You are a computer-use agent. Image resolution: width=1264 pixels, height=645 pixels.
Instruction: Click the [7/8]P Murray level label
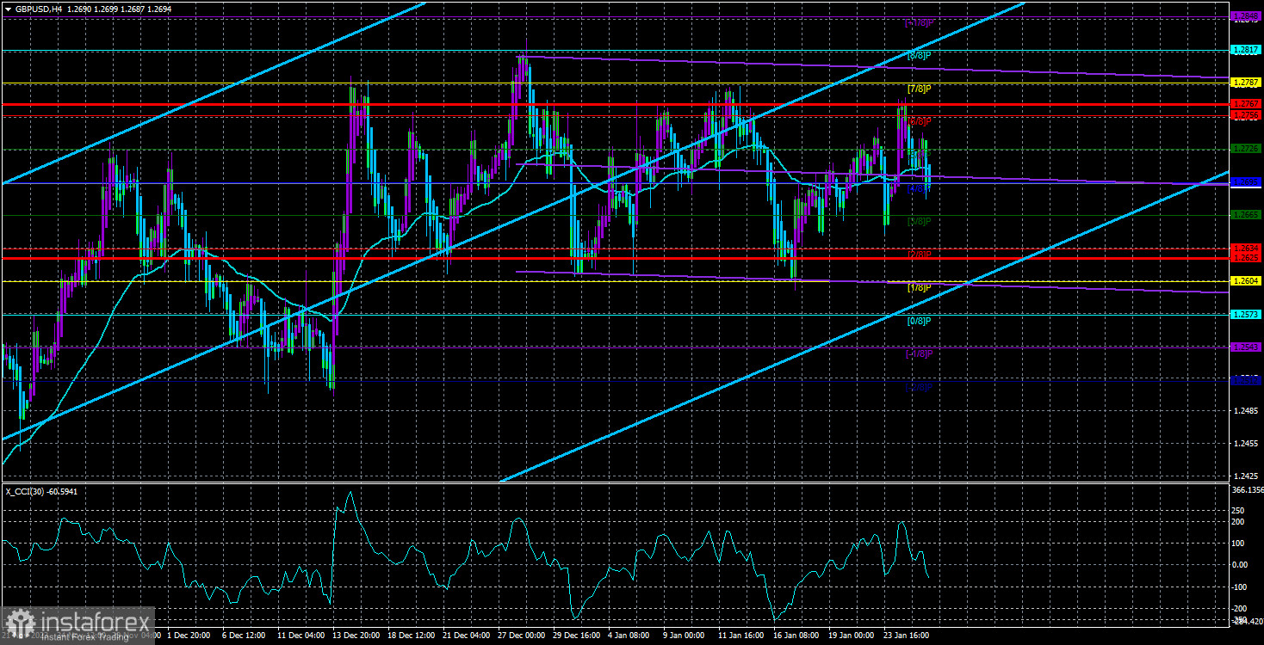click(x=920, y=89)
